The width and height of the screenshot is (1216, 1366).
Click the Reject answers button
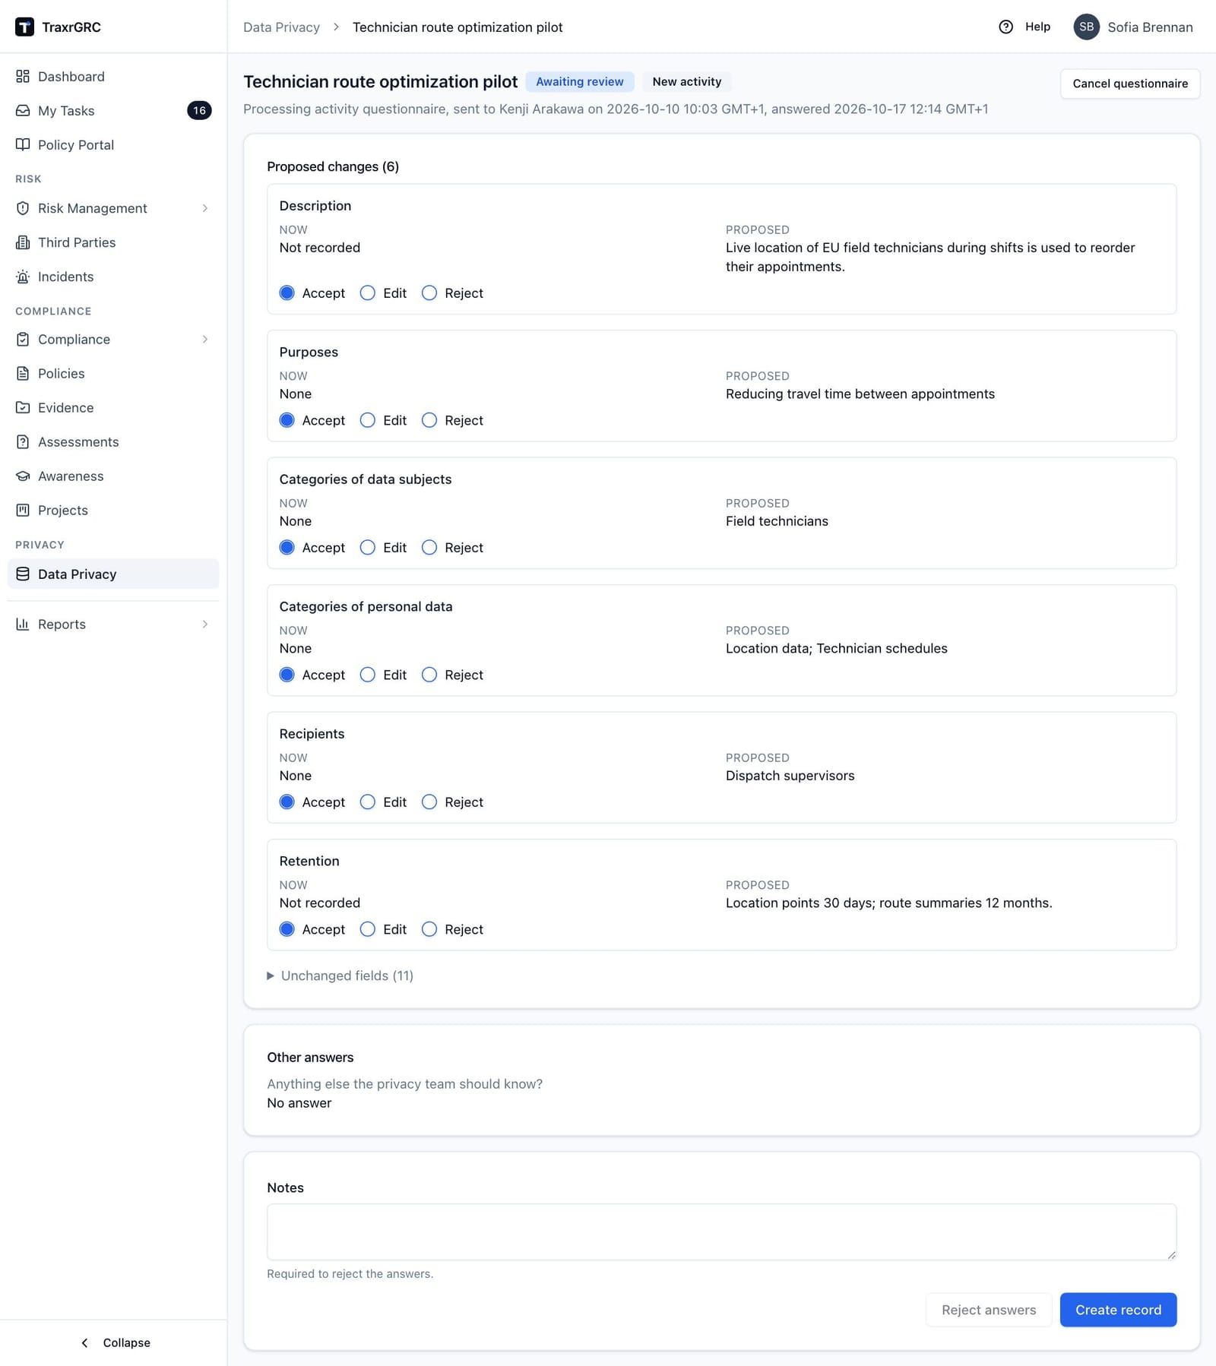click(x=988, y=1310)
